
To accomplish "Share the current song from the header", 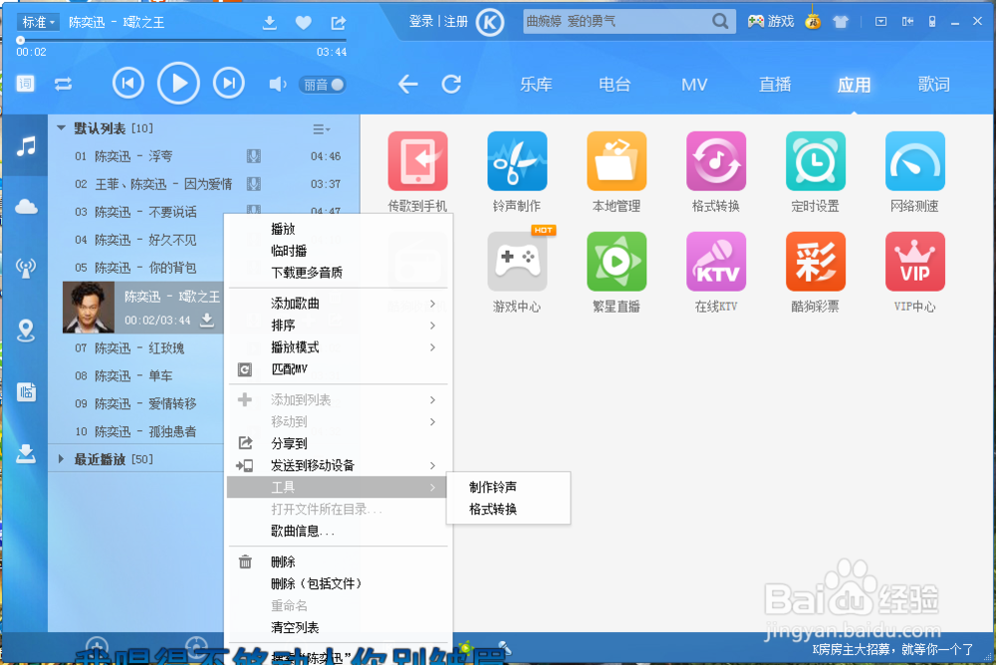I will tap(338, 23).
